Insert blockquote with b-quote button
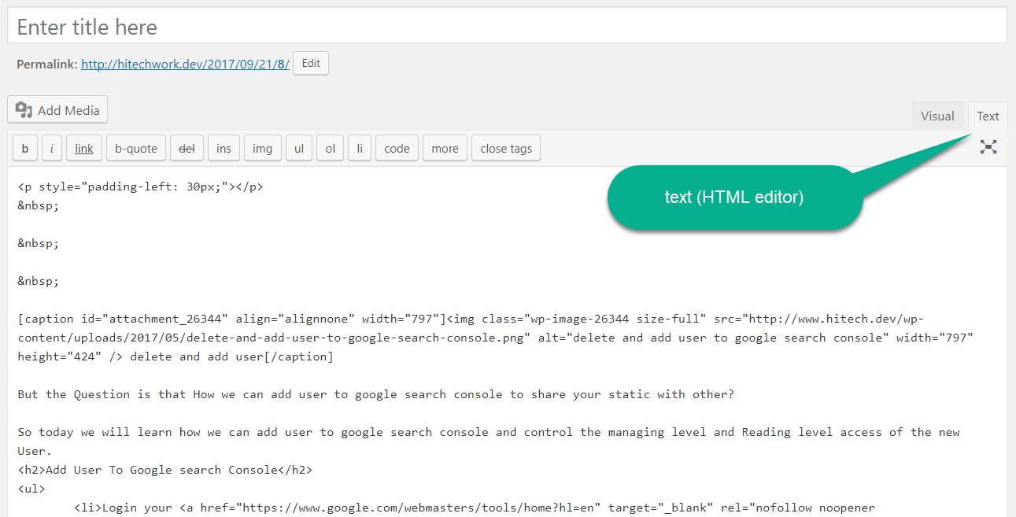Screen dimensions: 1016x517 136,148
